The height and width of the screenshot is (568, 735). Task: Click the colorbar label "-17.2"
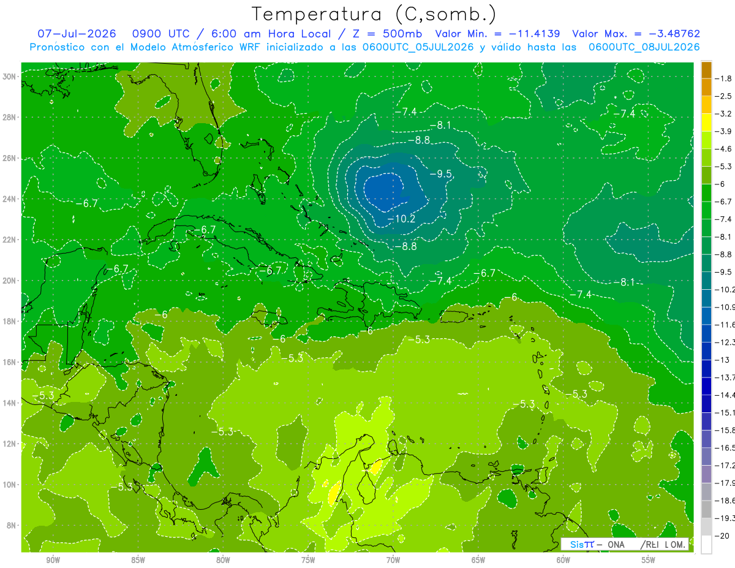[x=725, y=465]
